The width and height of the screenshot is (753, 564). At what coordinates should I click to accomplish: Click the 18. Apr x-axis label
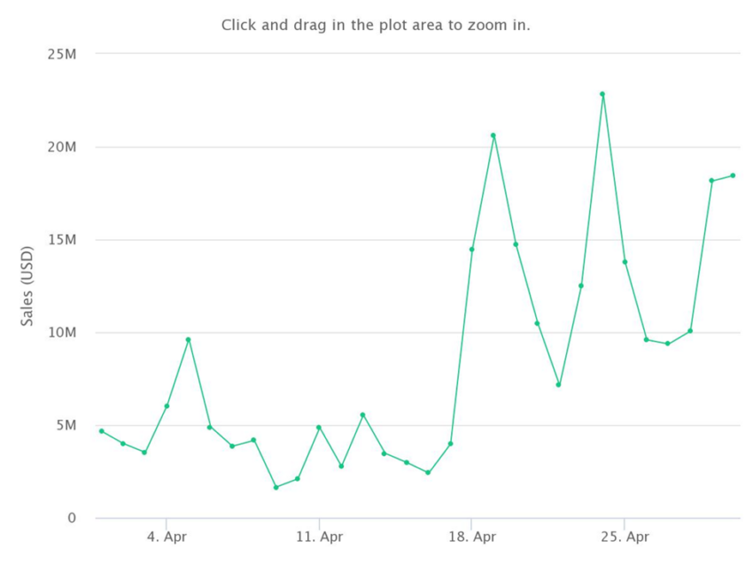[x=472, y=537]
